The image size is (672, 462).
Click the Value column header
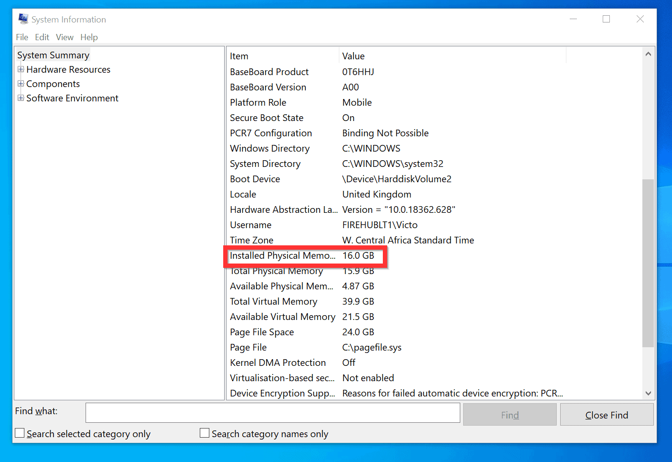click(x=353, y=55)
